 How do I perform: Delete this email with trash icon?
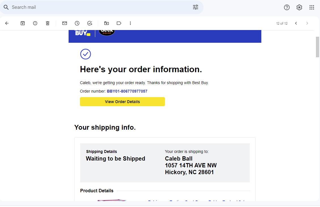48,23
